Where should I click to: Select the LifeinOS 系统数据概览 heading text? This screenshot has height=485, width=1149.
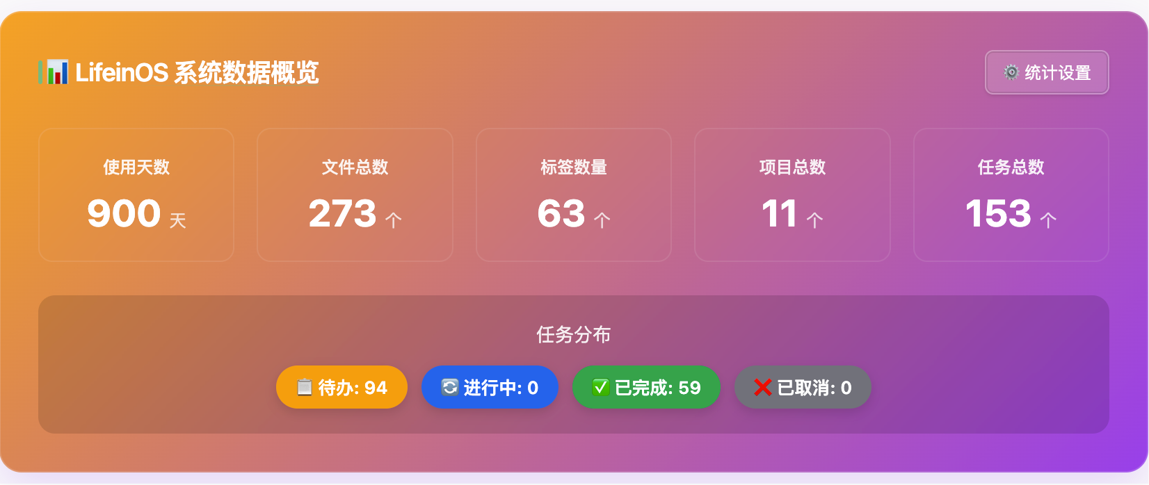click(197, 72)
